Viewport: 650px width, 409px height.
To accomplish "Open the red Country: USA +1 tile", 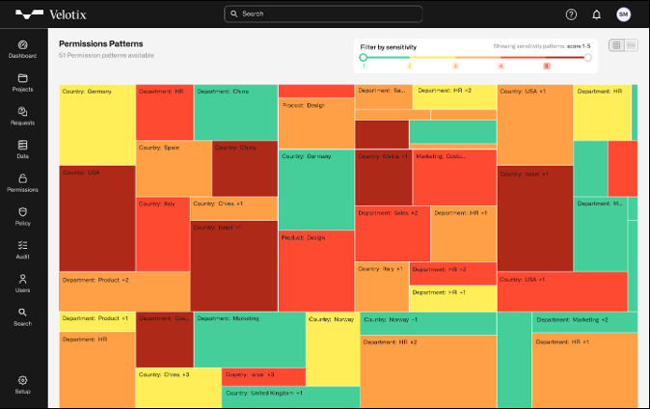I will 562,291.
